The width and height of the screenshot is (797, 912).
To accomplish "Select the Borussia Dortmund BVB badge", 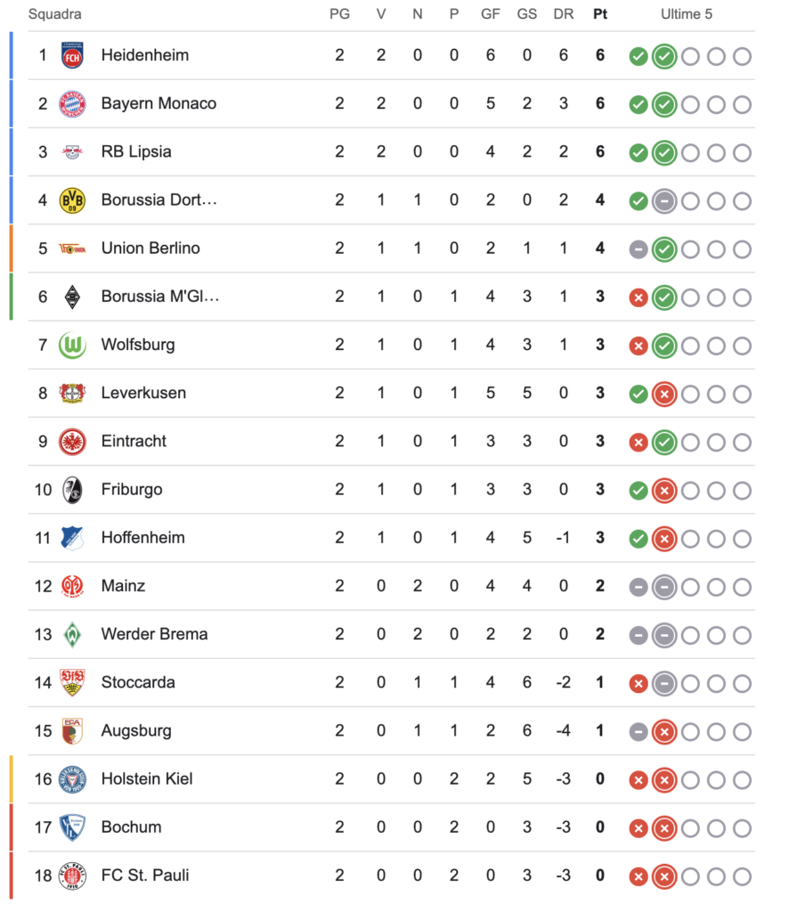I will tap(72, 200).
